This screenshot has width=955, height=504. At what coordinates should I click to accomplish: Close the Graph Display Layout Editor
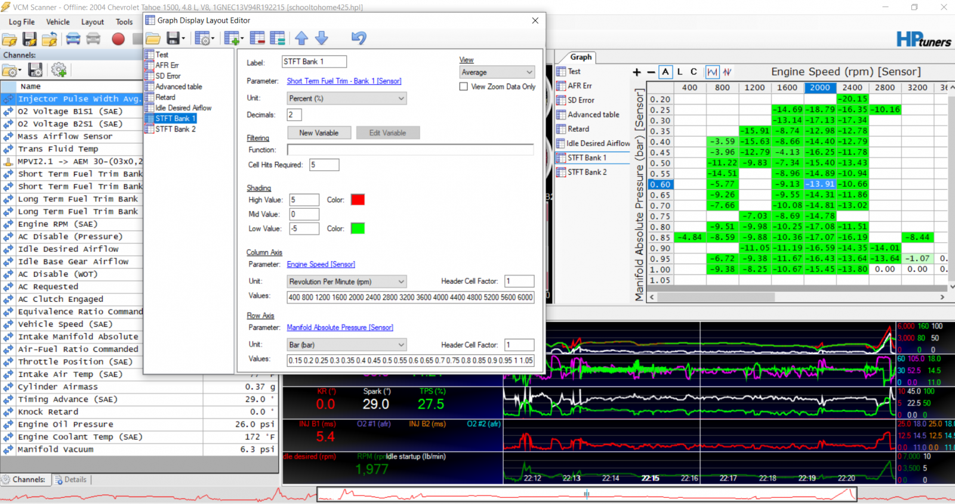point(535,20)
